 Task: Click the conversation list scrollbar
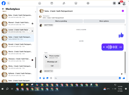click(36, 62)
